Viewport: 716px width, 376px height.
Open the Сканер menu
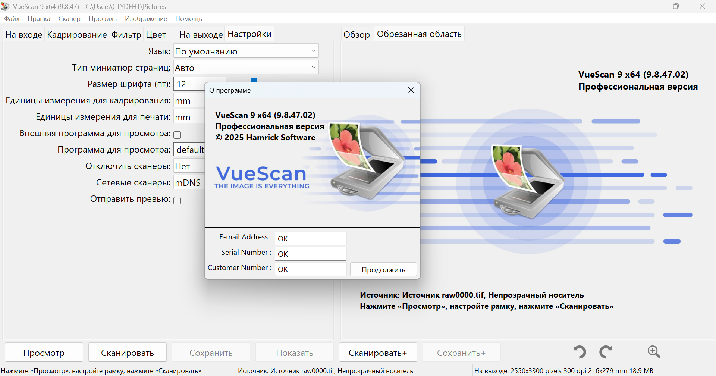[69, 19]
